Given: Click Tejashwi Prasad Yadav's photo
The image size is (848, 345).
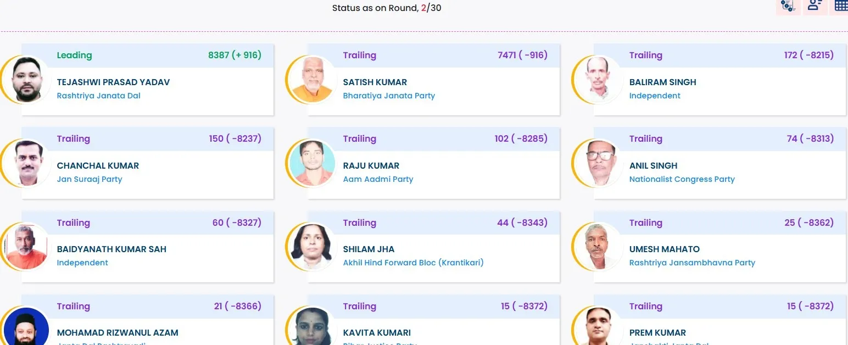Looking at the screenshot, I should point(26,80).
